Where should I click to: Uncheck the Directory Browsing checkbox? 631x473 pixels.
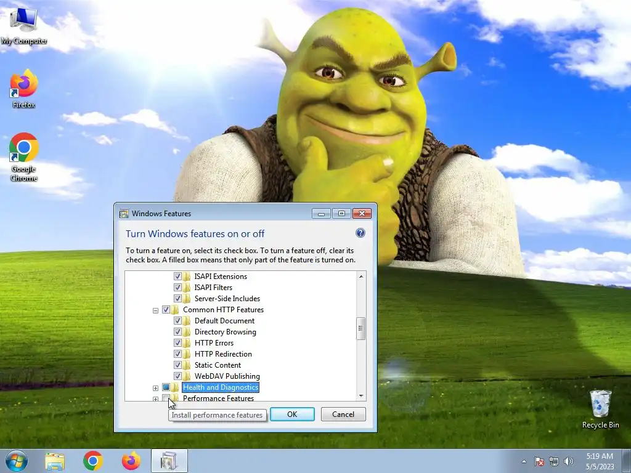click(177, 332)
